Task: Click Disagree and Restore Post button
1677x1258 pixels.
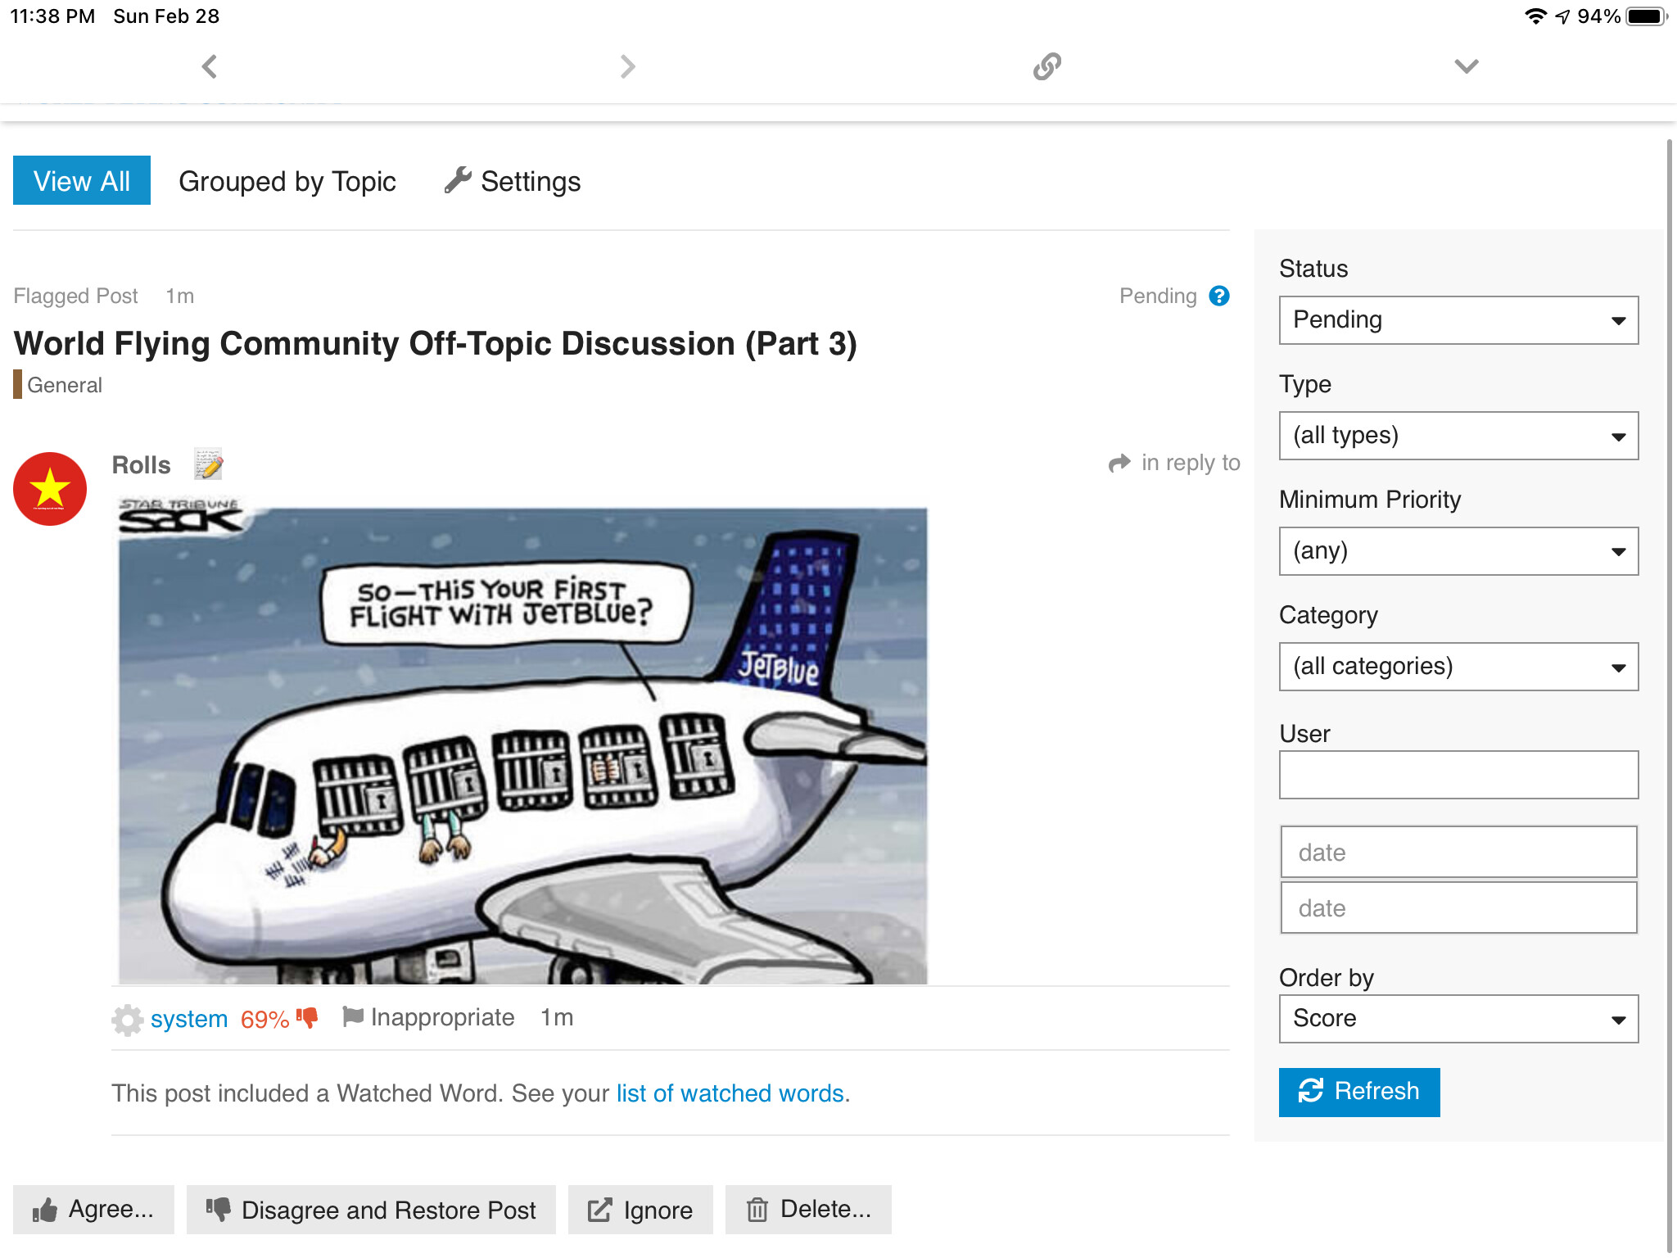Action: pos(371,1210)
